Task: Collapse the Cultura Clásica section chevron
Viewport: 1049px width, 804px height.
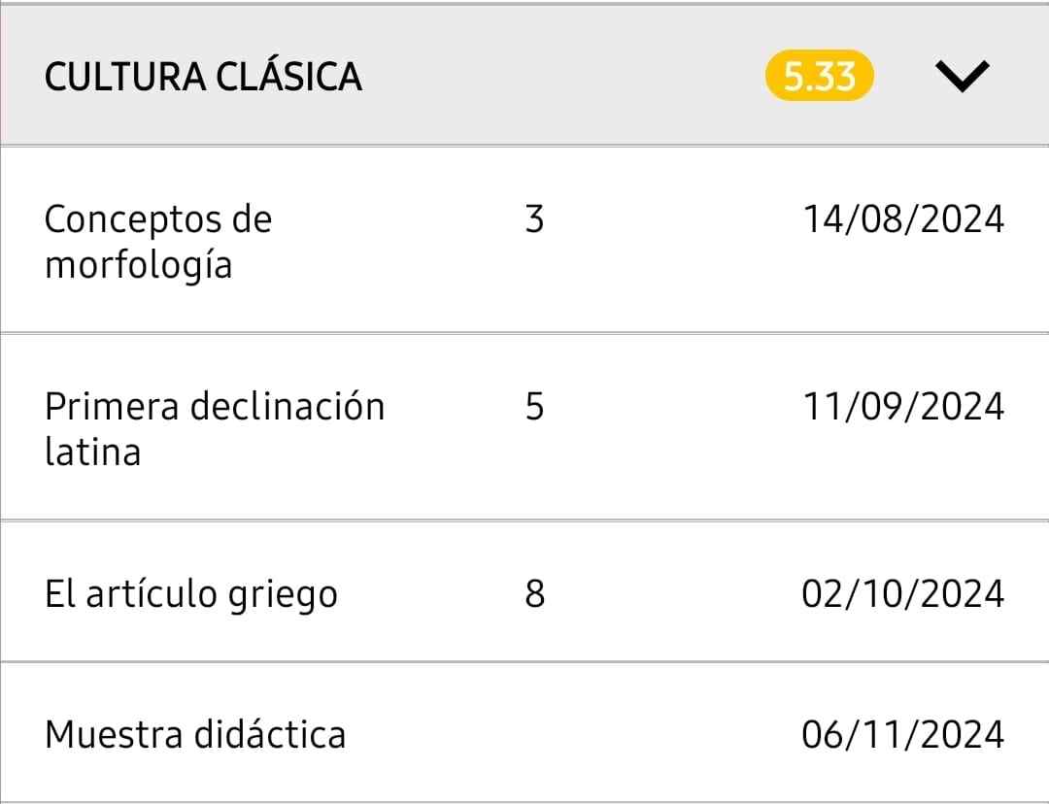Action: click(x=962, y=76)
